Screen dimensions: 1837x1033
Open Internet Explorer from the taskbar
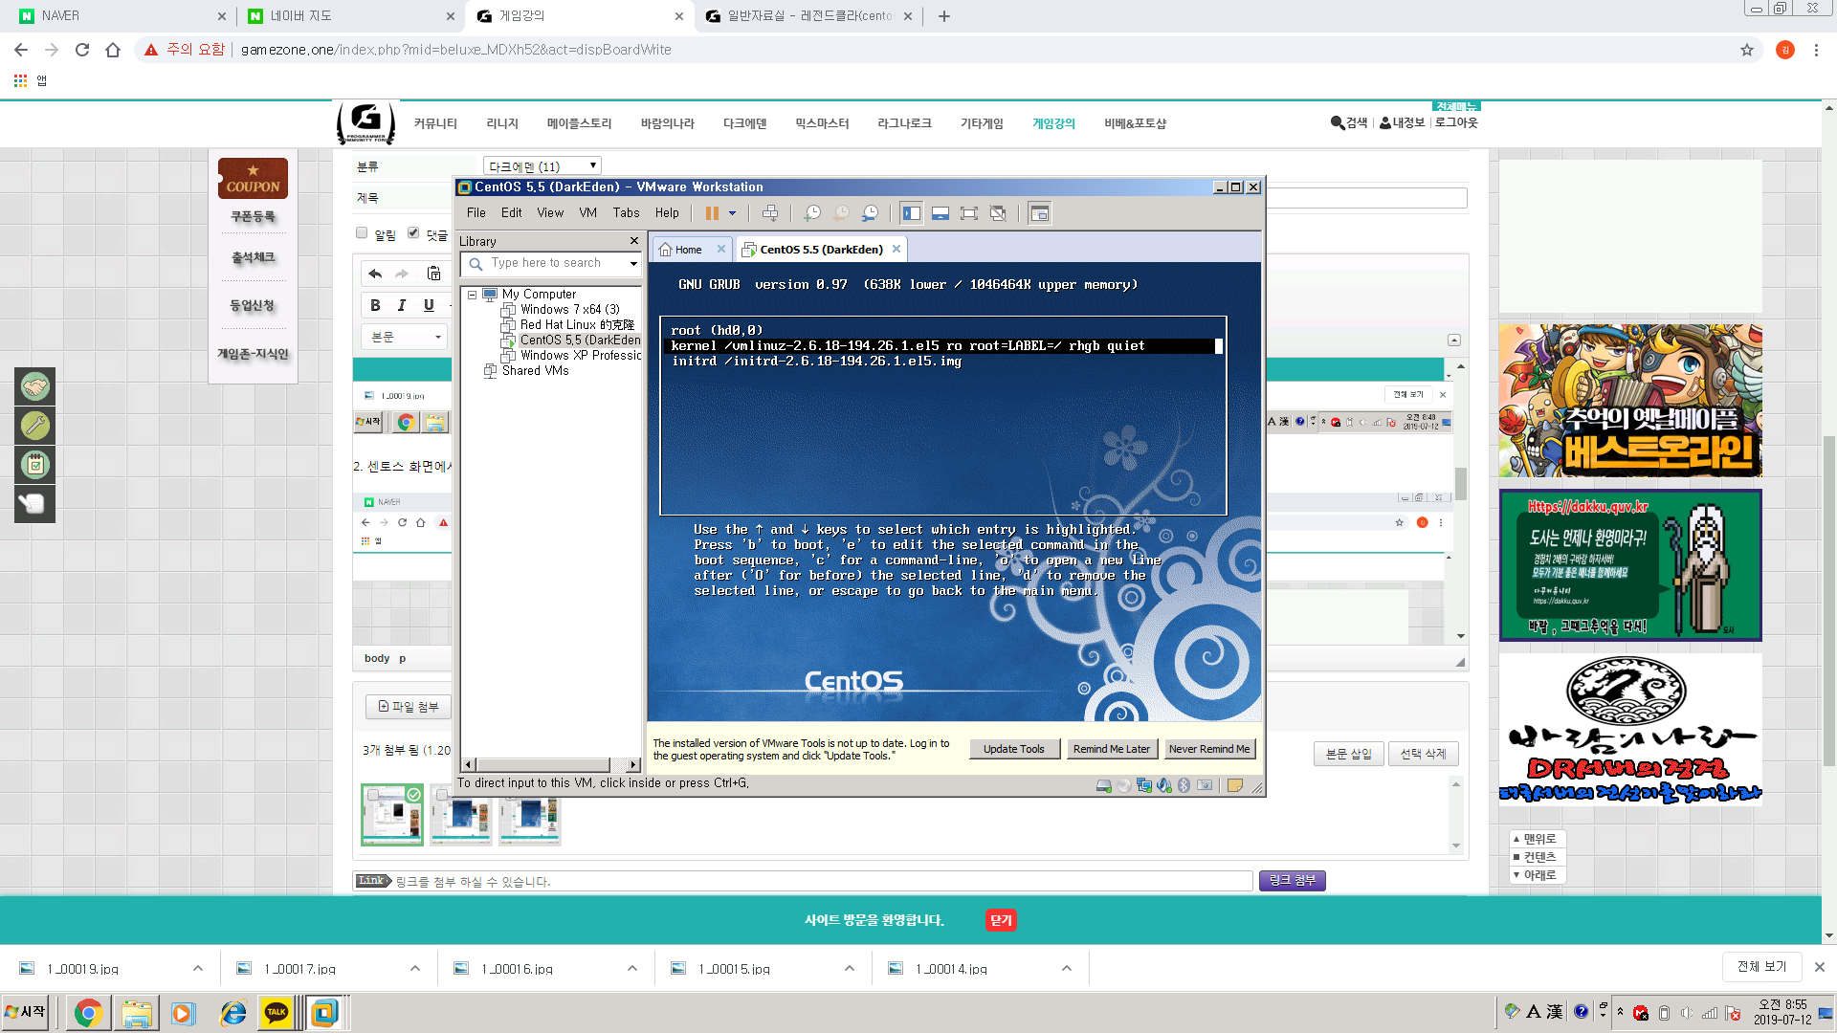coord(232,1012)
